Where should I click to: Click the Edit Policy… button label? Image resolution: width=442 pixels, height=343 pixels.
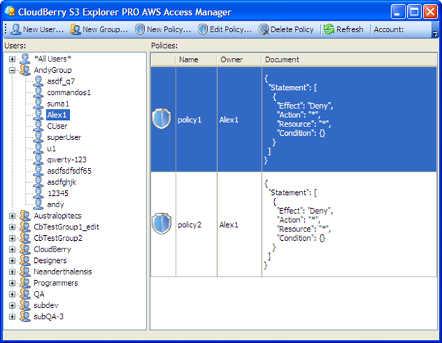point(231,29)
